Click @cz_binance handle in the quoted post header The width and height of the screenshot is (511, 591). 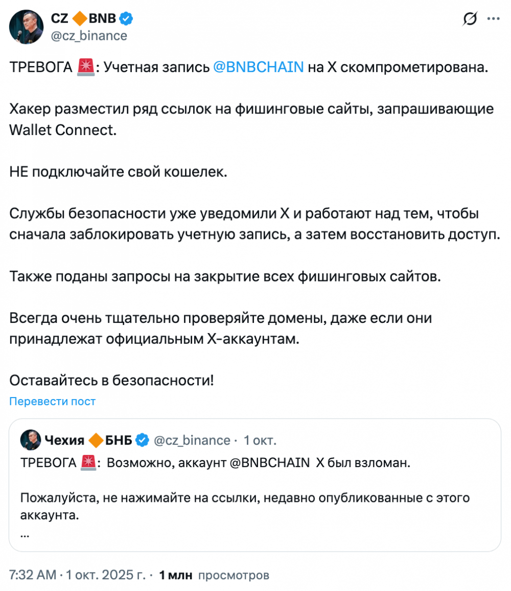coord(192,440)
